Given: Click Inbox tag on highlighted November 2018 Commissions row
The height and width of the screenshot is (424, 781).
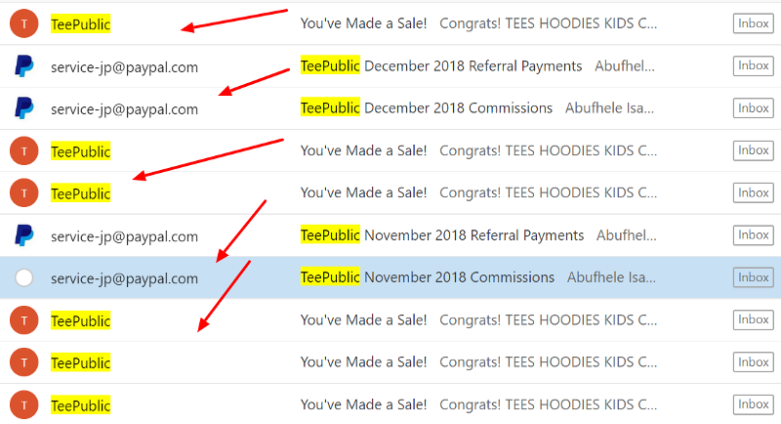Looking at the screenshot, I should [753, 277].
